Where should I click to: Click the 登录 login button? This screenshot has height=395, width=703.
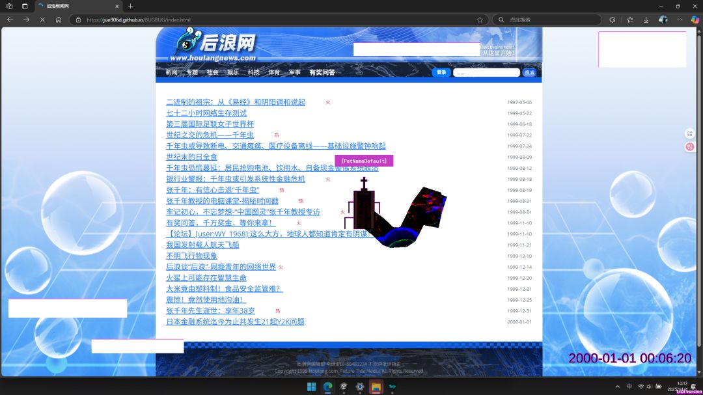coord(441,72)
